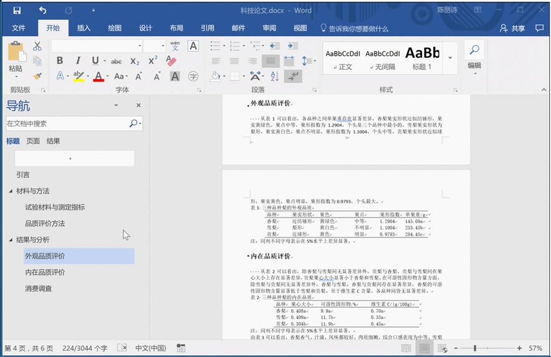This screenshot has height=357, width=551.
Task: Switch to Print Layout view
Action: (x=424, y=348)
